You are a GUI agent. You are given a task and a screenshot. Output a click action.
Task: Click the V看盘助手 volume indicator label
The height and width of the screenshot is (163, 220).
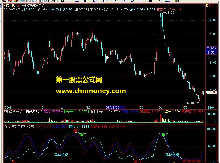[14, 111]
